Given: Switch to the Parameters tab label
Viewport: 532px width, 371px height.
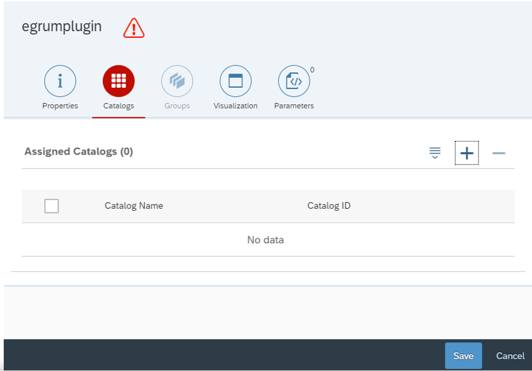Looking at the screenshot, I should click(294, 105).
